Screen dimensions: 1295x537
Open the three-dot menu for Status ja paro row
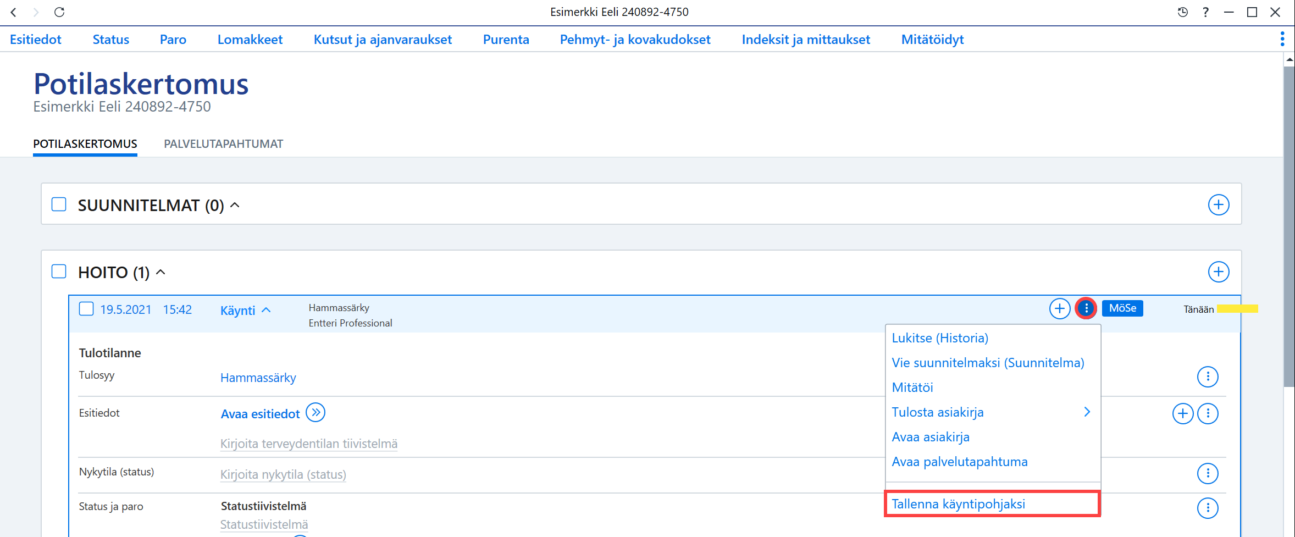point(1208,508)
